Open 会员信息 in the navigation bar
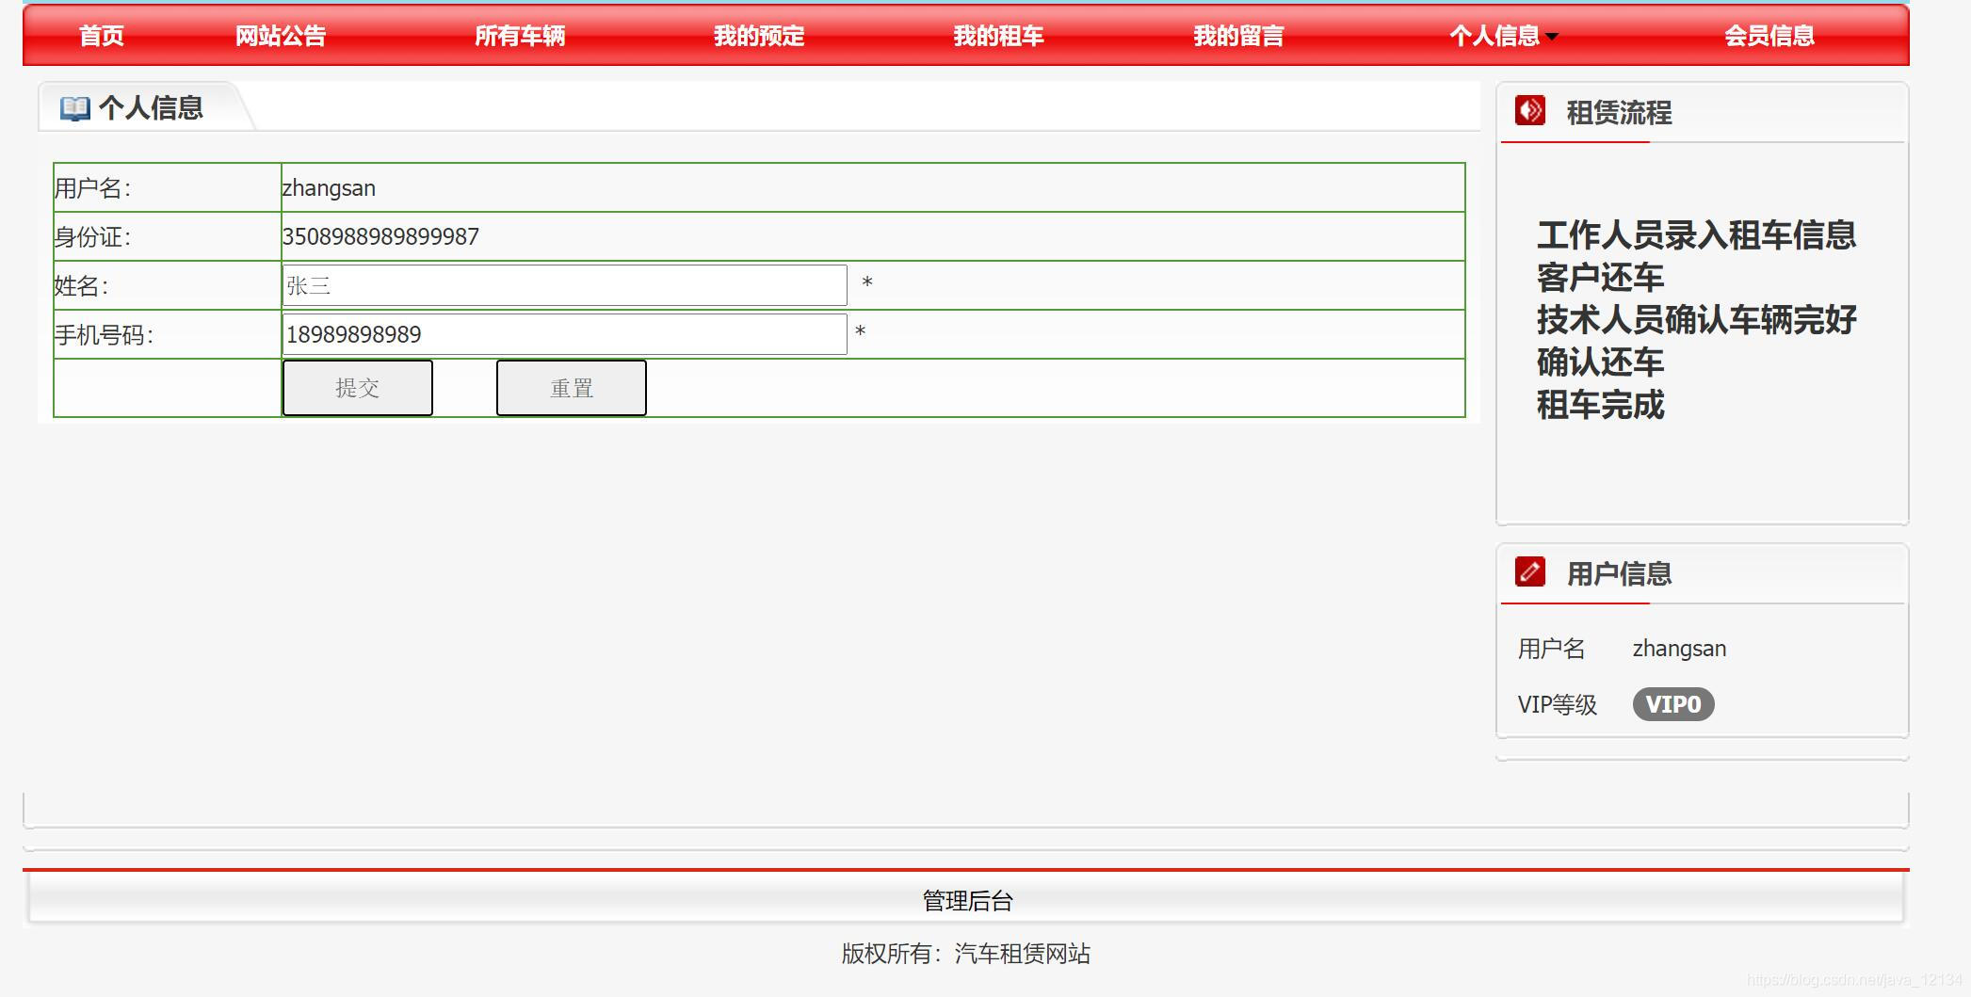This screenshot has height=997, width=1971. pos(1769,36)
